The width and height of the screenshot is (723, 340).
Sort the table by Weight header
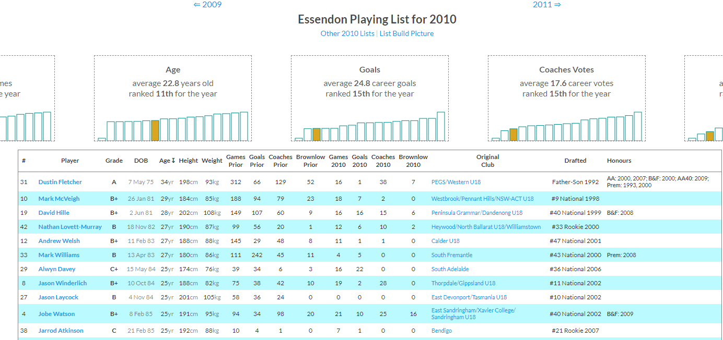point(212,161)
